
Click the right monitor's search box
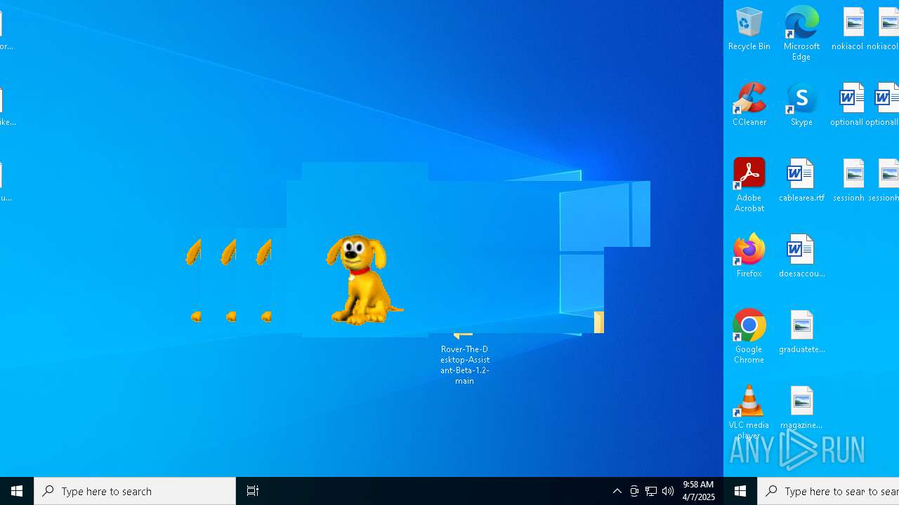pyautogui.click(x=829, y=491)
